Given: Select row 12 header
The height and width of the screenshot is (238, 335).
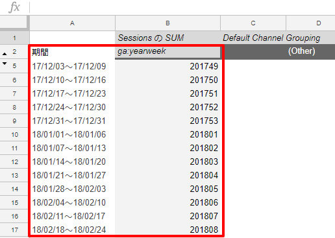Looking at the screenshot, I should [x=14, y=161].
